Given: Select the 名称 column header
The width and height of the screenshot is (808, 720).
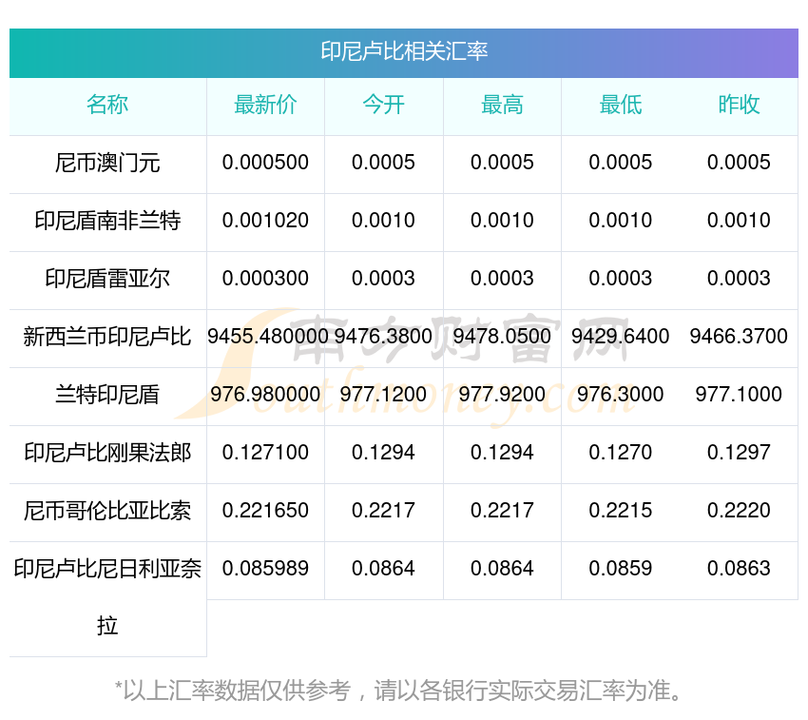Looking at the screenshot, I should [x=107, y=106].
